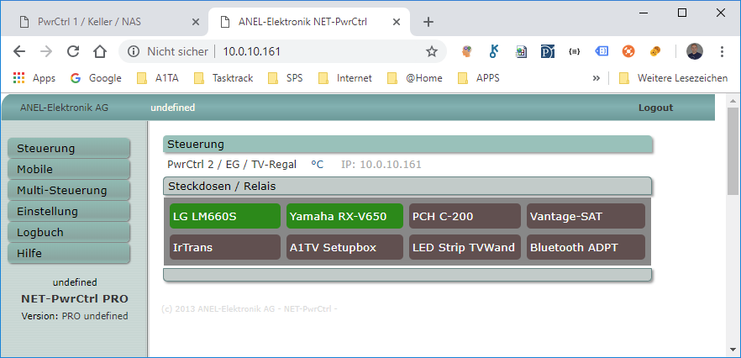Switch on the A1TV Setupbox socket
This screenshot has width=741, height=358.
(x=344, y=247)
